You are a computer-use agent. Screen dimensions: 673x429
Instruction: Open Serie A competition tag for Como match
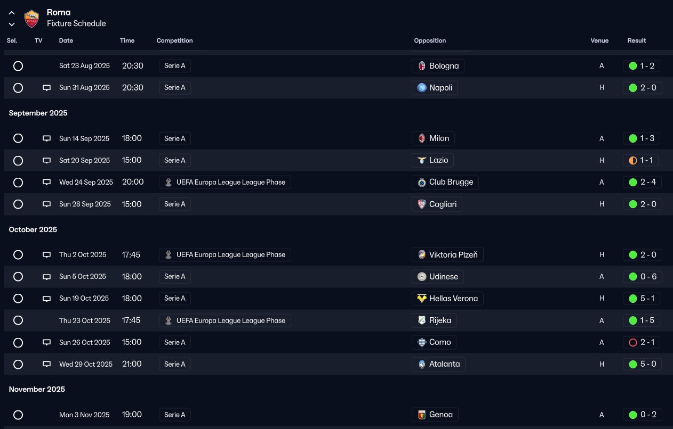click(x=175, y=342)
